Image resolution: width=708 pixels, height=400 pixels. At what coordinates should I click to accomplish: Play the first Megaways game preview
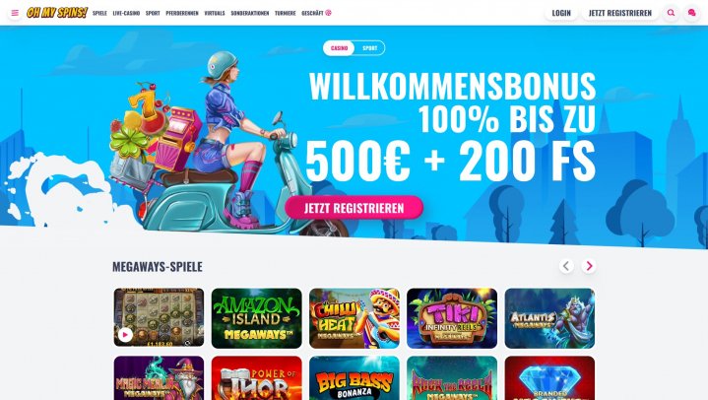coord(125,335)
